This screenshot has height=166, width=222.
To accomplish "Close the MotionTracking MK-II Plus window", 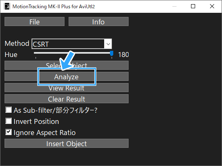I will (212, 6).
